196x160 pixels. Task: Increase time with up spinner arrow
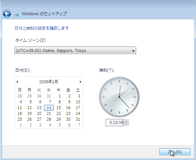tap(126, 121)
